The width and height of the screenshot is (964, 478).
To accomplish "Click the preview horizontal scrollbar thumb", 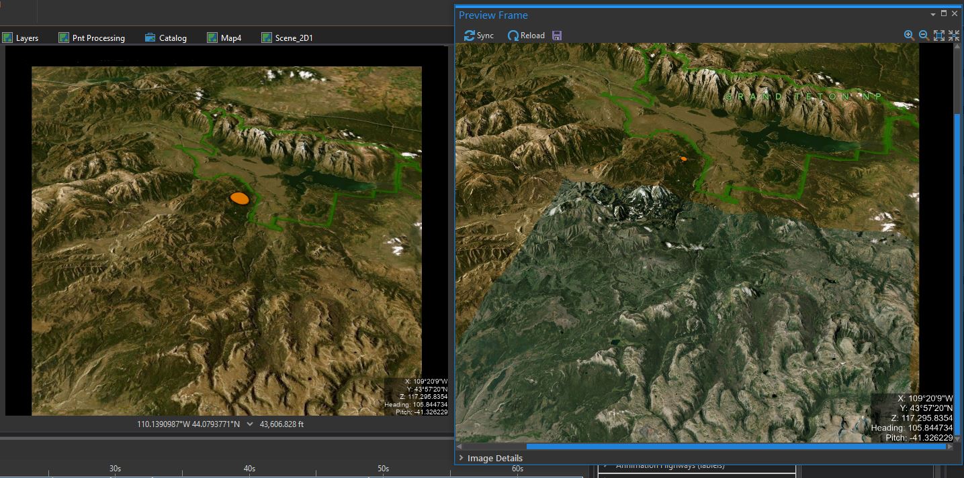I will (x=736, y=446).
